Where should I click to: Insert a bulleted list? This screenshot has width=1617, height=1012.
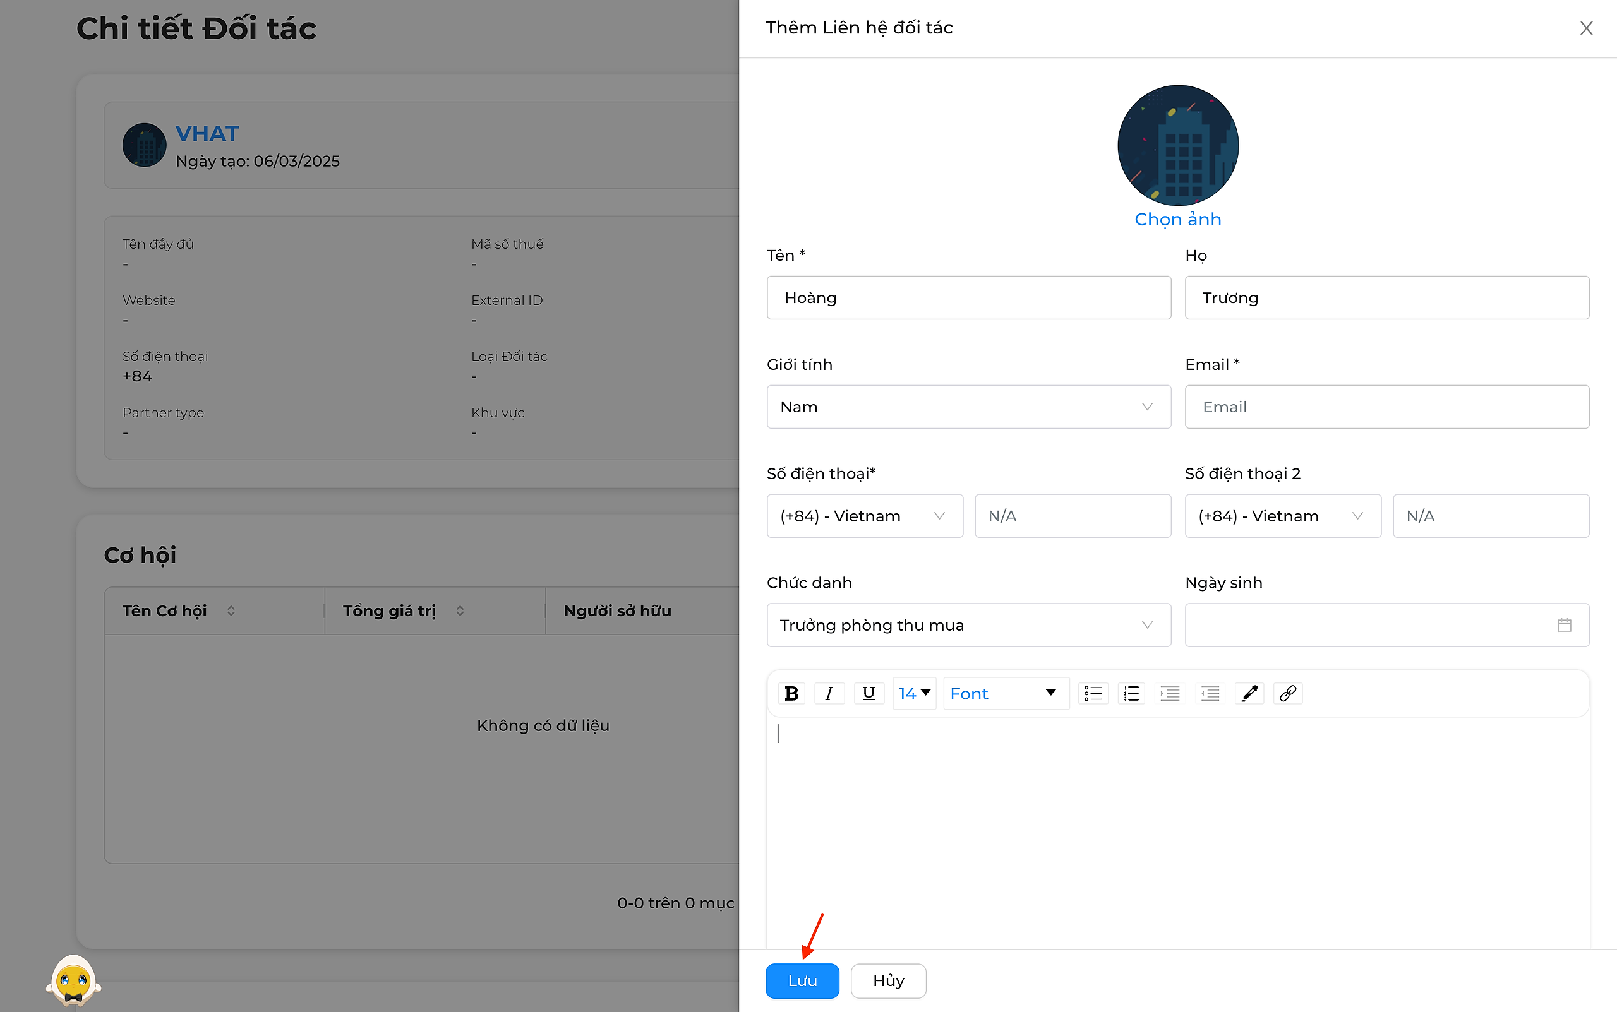1093,693
